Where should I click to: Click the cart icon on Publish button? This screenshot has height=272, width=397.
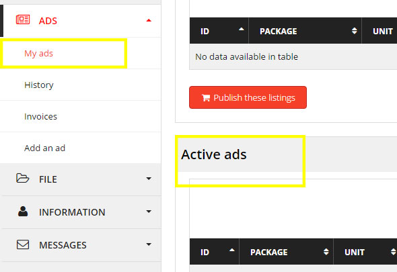pos(206,98)
